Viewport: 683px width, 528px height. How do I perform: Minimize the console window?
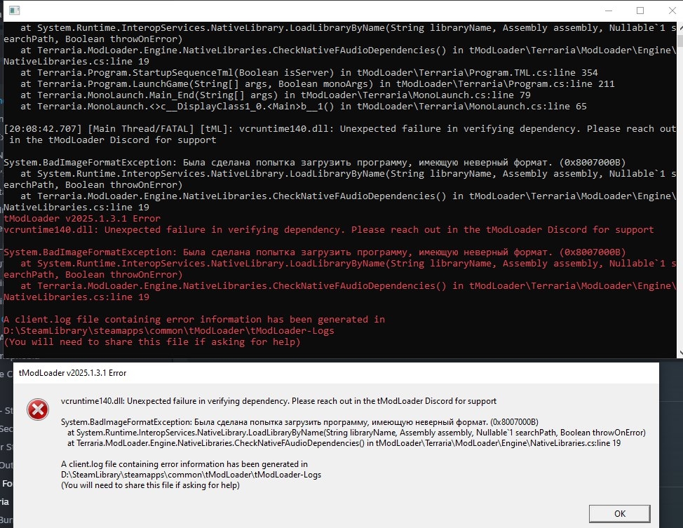[609, 11]
